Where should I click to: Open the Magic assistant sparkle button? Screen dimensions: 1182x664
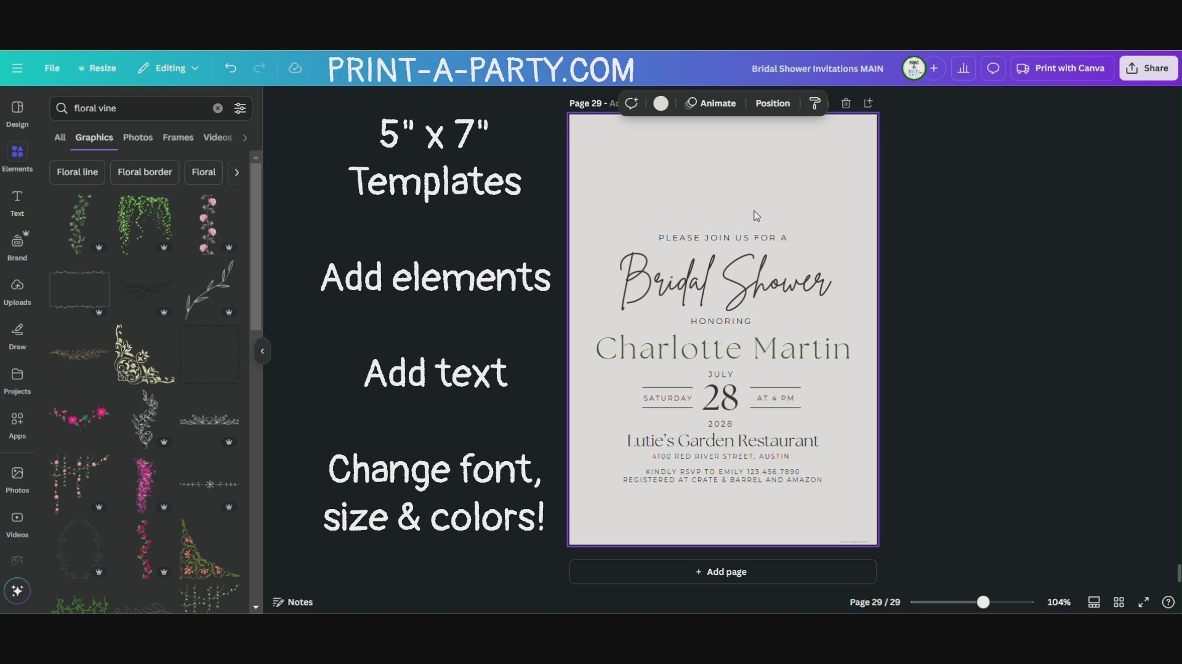pos(17,591)
